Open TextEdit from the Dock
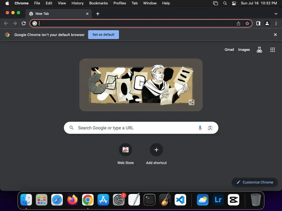The height and width of the screenshot is (211, 282). pos(134,200)
